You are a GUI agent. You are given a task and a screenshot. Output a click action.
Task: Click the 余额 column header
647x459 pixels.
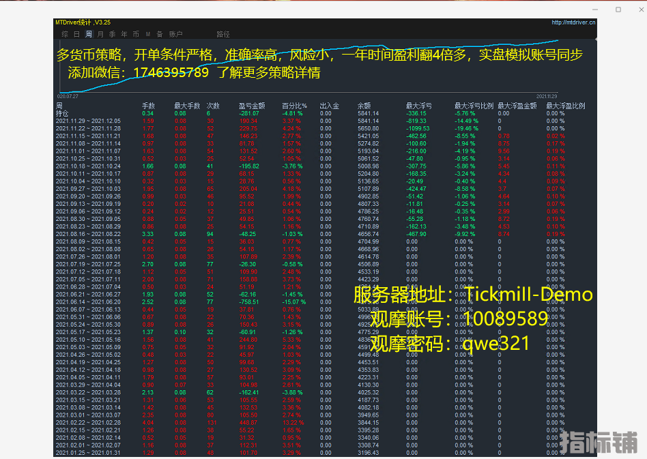coord(364,106)
